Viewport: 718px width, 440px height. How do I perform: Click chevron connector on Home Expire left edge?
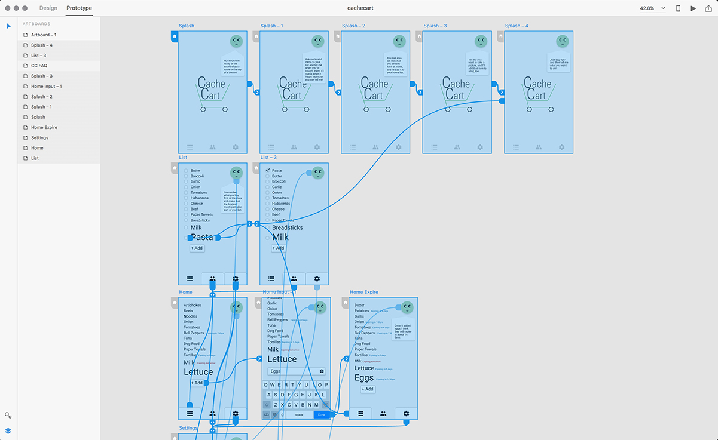(x=346, y=359)
